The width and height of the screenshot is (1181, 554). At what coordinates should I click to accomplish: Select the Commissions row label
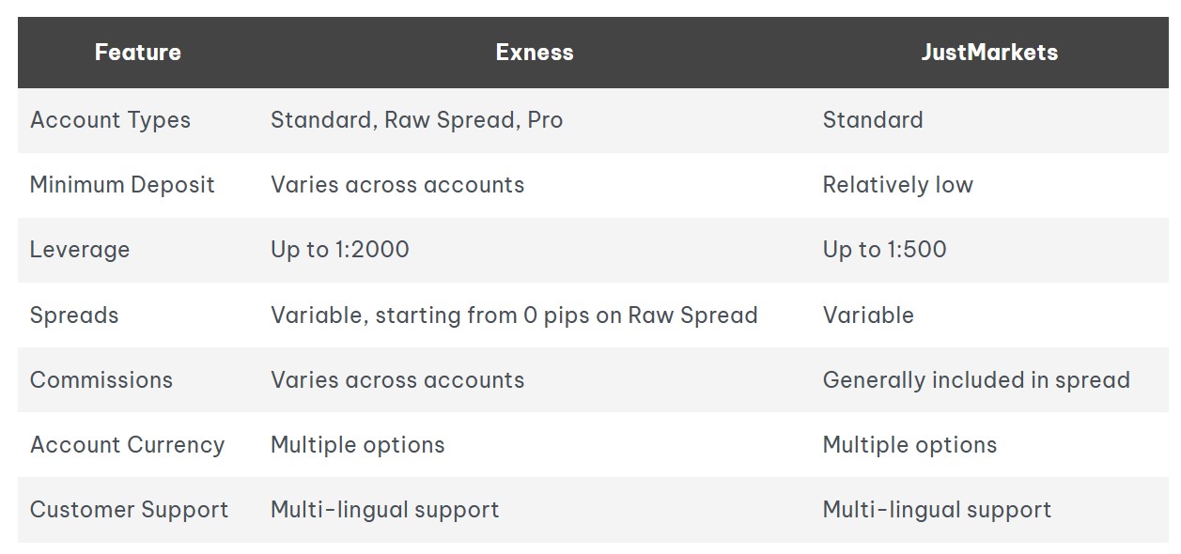[101, 379]
